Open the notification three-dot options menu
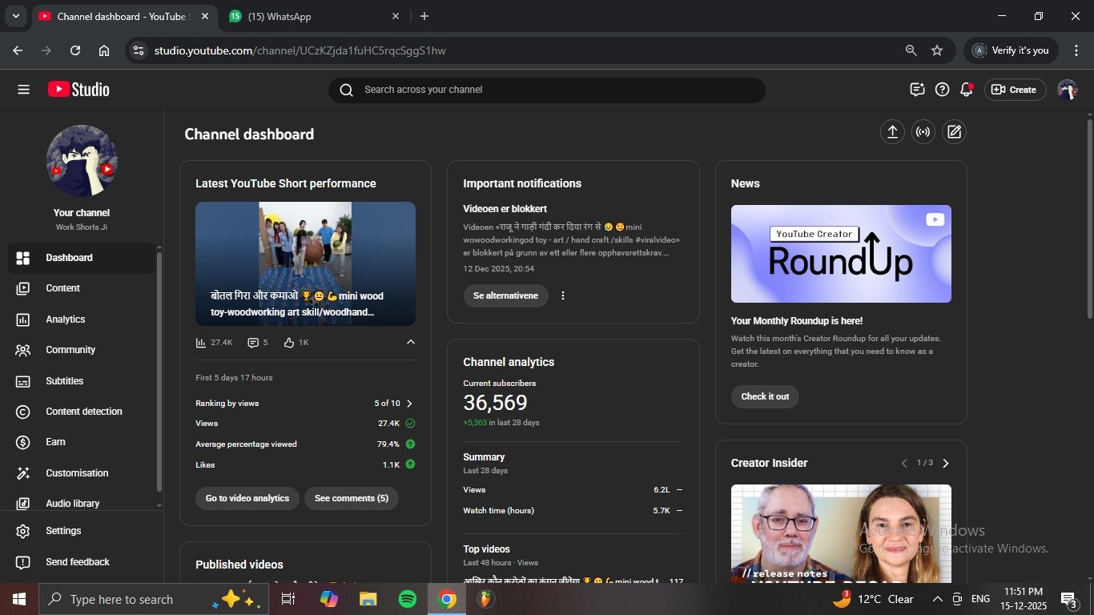Viewport: 1094px width, 615px height. tap(563, 295)
